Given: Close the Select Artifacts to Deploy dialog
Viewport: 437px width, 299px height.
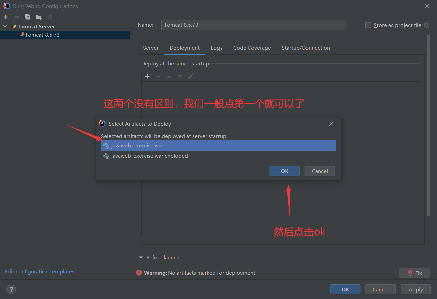Looking at the screenshot, I should click(331, 124).
